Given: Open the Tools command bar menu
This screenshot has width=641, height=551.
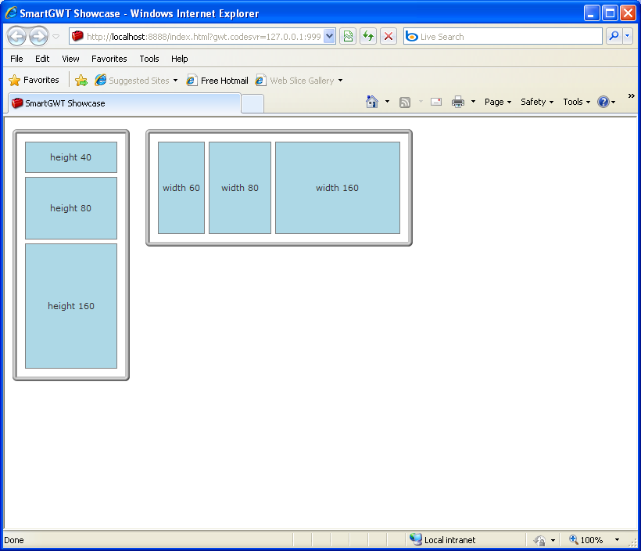Looking at the screenshot, I should point(576,102).
